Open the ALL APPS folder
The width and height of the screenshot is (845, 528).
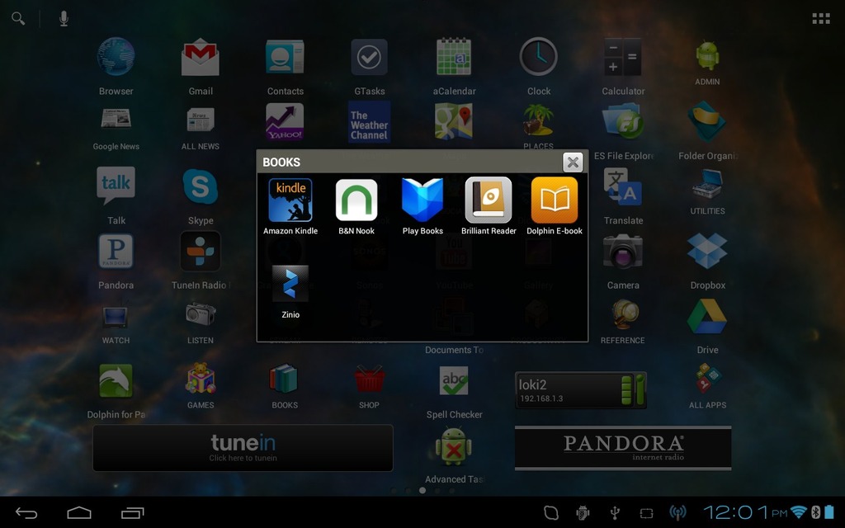707,378
